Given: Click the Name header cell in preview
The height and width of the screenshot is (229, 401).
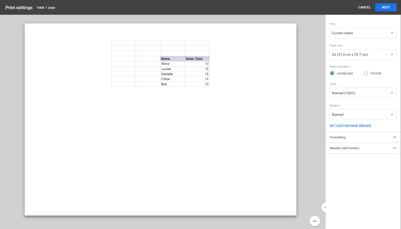Looking at the screenshot, I should (x=172, y=59).
